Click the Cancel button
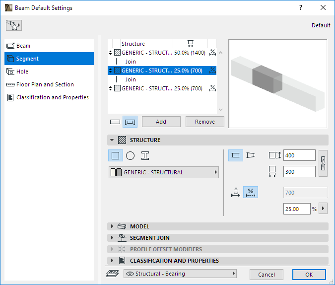 [267, 275]
